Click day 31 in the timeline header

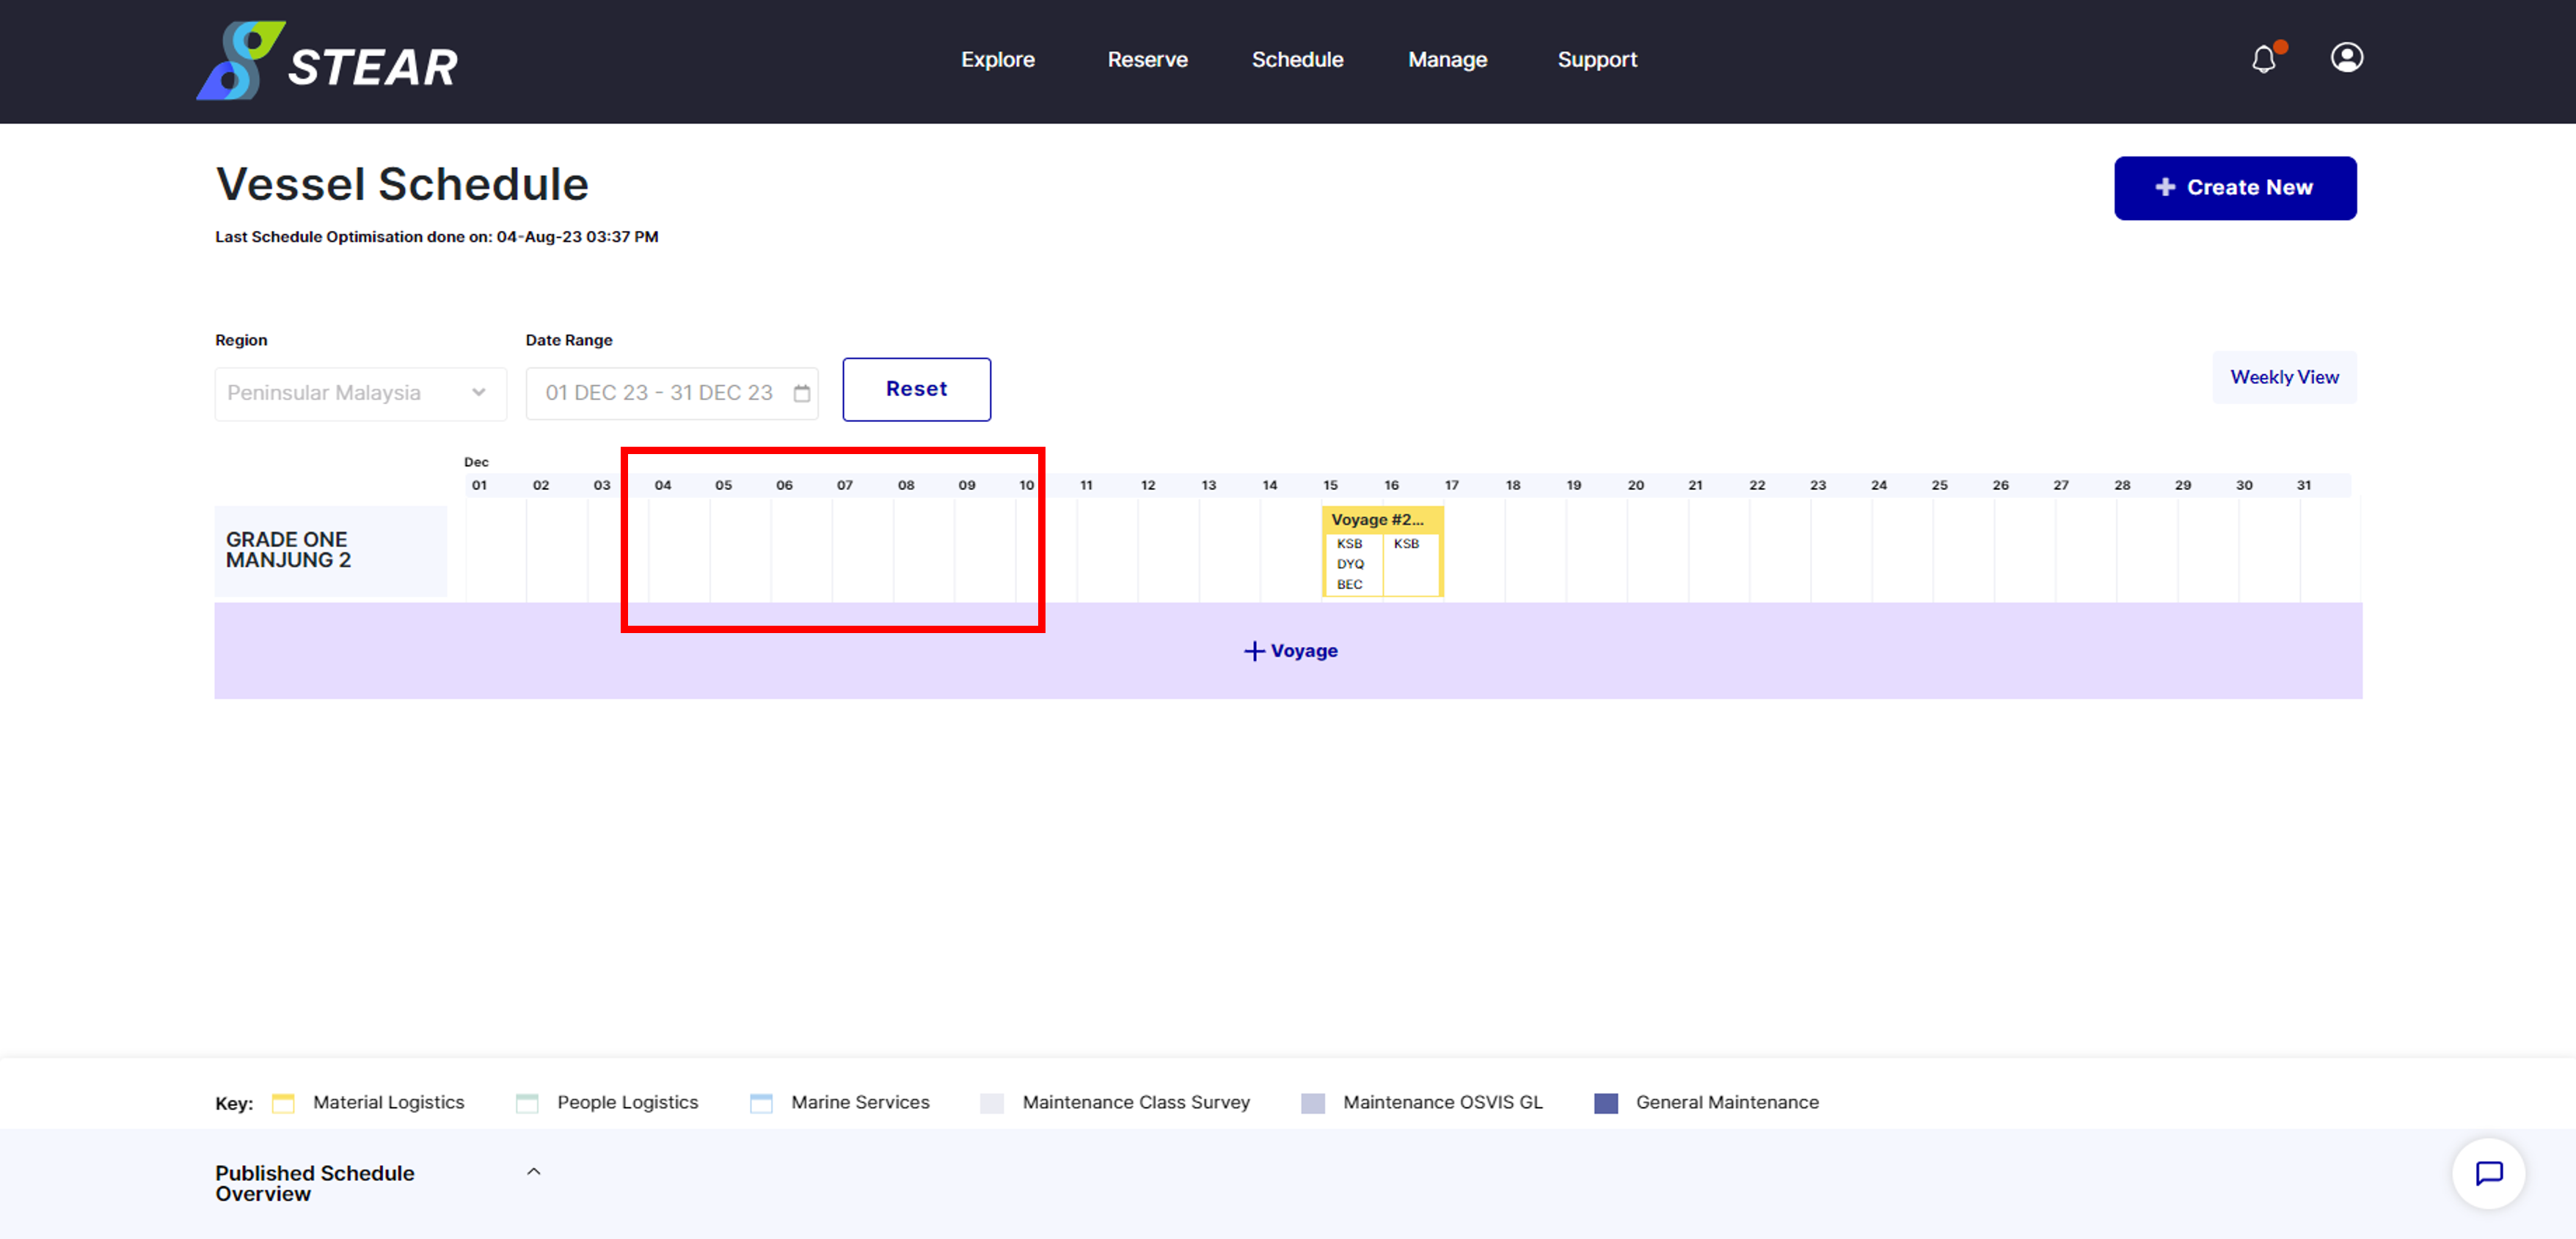[2303, 485]
